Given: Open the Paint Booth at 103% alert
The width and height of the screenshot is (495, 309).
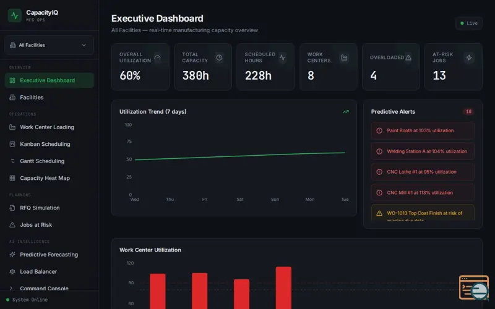Looking at the screenshot, I should [x=423, y=130].
